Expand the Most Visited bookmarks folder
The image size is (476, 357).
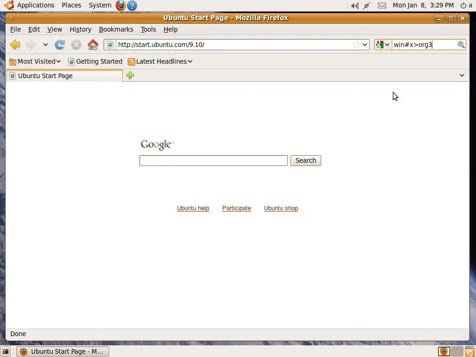pyautogui.click(x=35, y=61)
